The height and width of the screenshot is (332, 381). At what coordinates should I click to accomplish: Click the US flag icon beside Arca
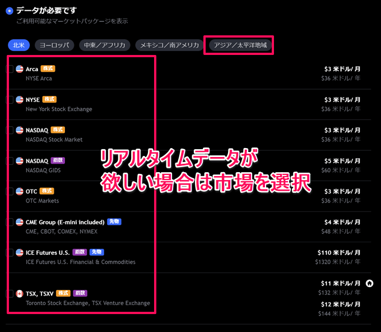(x=20, y=69)
